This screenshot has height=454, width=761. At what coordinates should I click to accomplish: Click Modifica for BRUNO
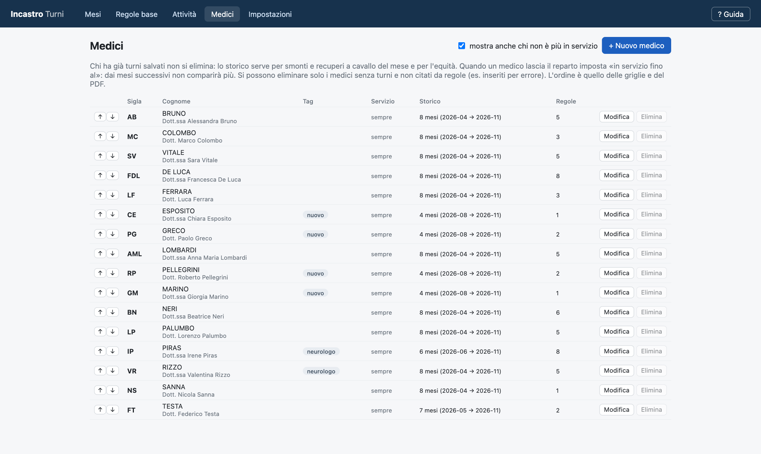[617, 117]
